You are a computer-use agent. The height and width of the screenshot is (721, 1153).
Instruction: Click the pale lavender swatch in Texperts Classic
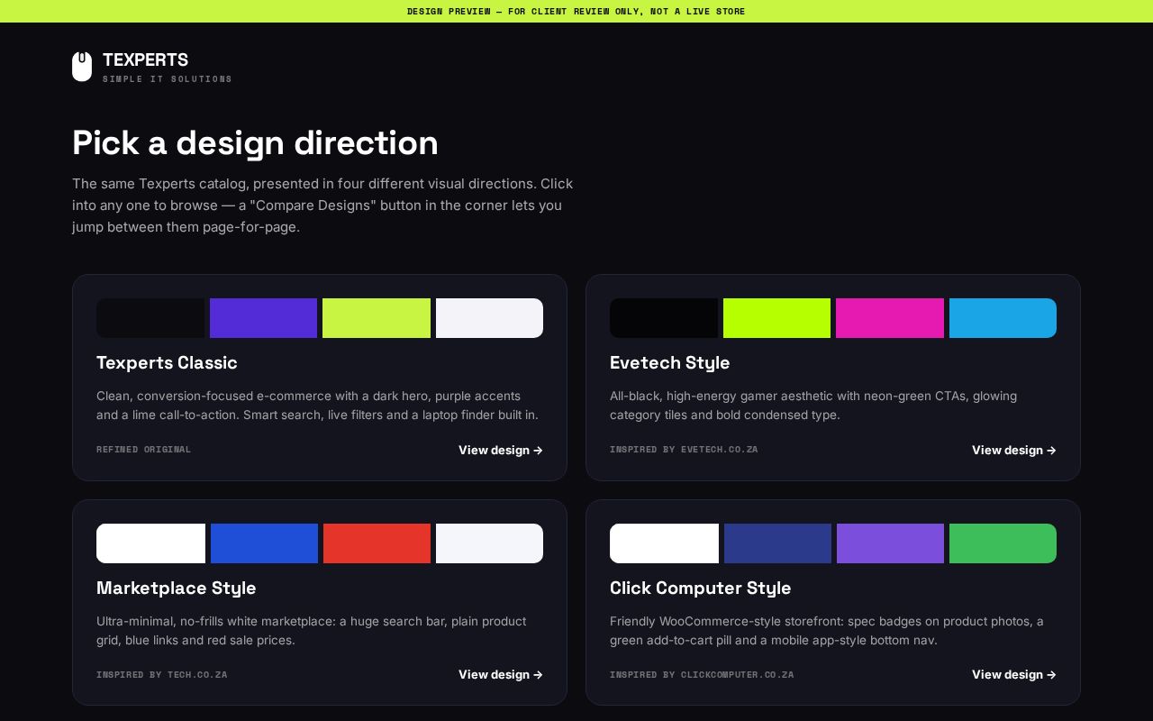coord(489,318)
